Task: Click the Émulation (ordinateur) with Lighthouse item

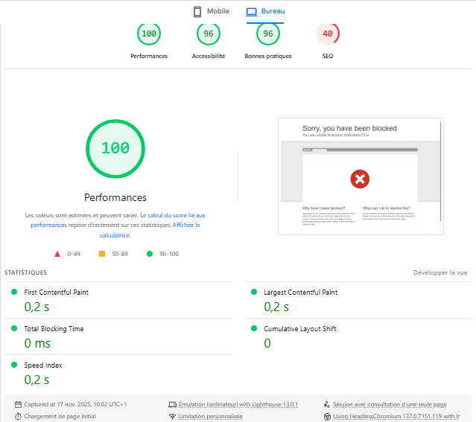Action: (238, 404)
